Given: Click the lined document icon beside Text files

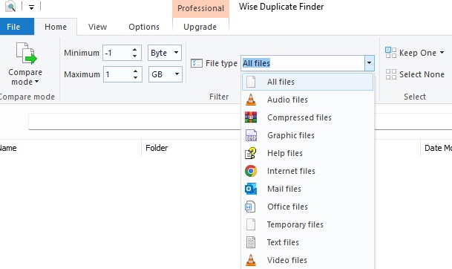Looking at the screenshot, I should pyautogui.click(x=251, y=242).
